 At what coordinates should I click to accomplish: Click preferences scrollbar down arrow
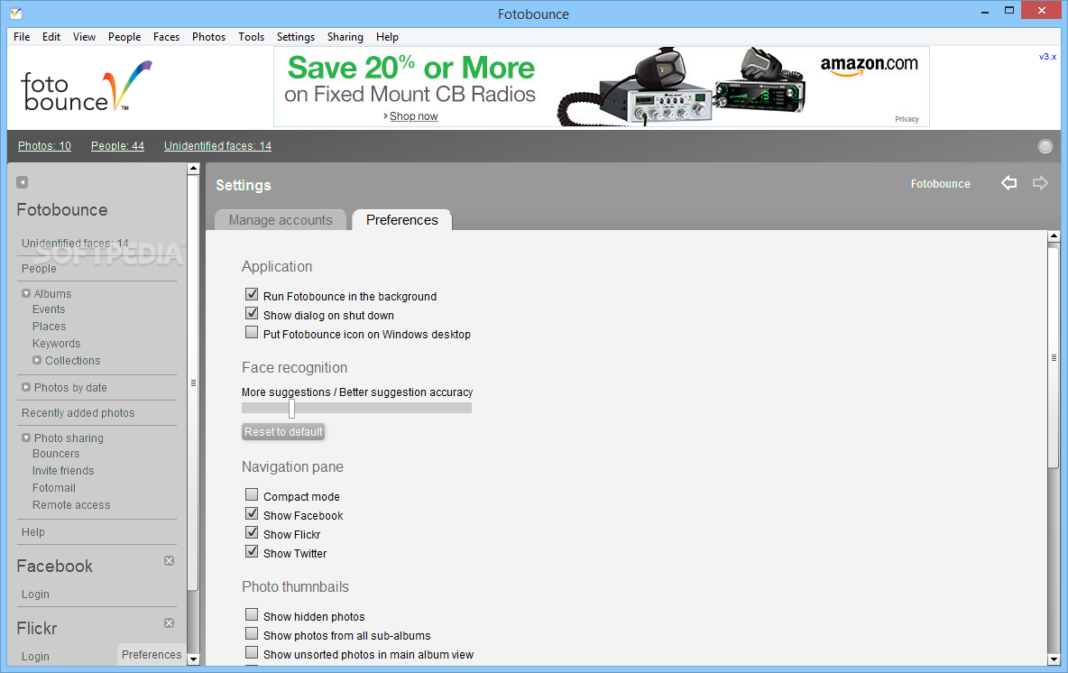click(1054, 659)
